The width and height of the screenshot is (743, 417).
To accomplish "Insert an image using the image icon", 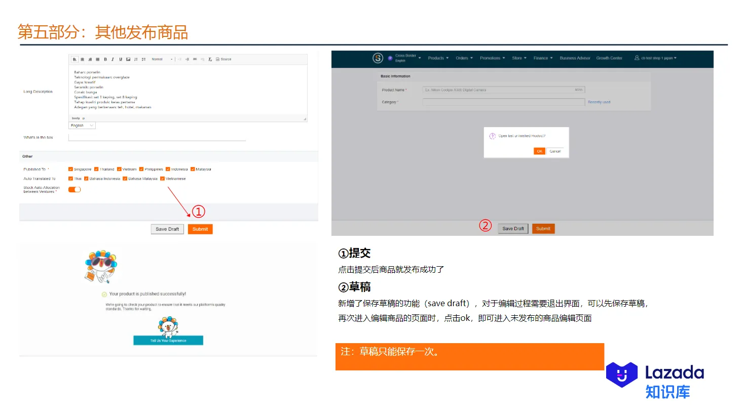I will (128, 59).
